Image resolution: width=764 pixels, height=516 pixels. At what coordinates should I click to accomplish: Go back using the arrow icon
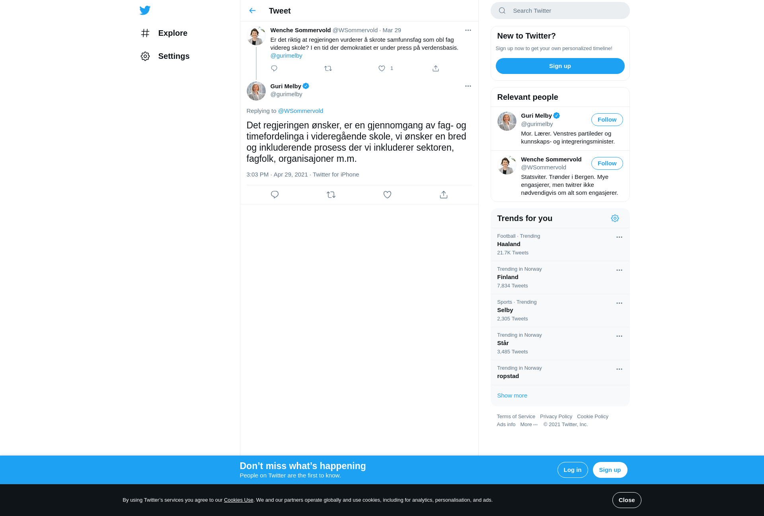coord(252,11)
